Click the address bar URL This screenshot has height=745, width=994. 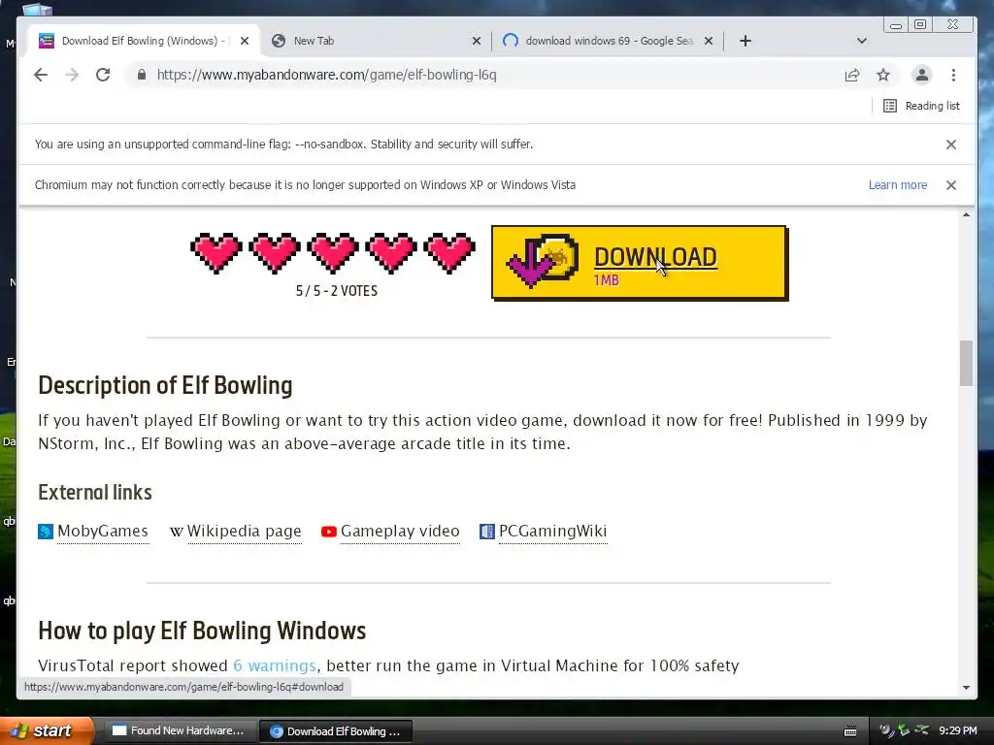[x=326, y=75]
